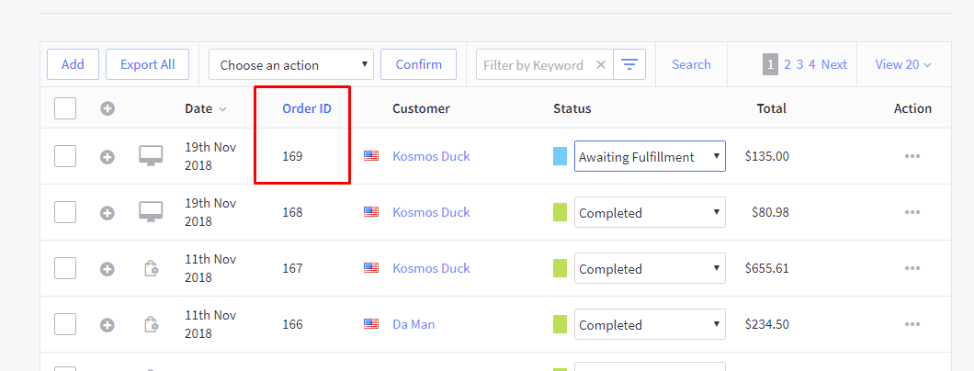Expand all orders with header plus icon
The height and width of the screenshot is (371, 974).
click(108, 108)
